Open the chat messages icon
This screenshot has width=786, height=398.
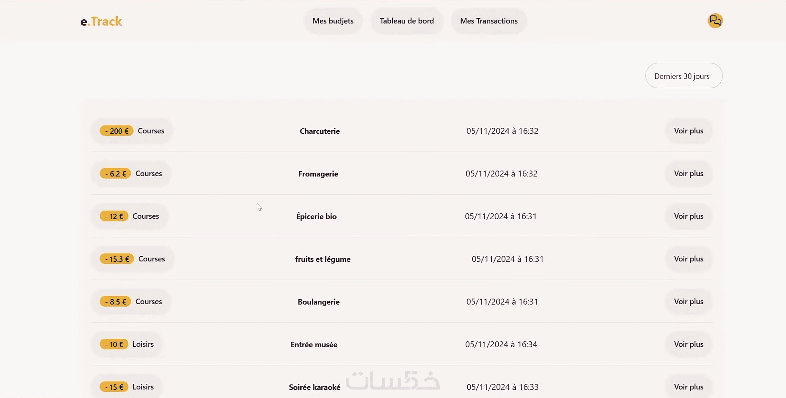(715, 21)
